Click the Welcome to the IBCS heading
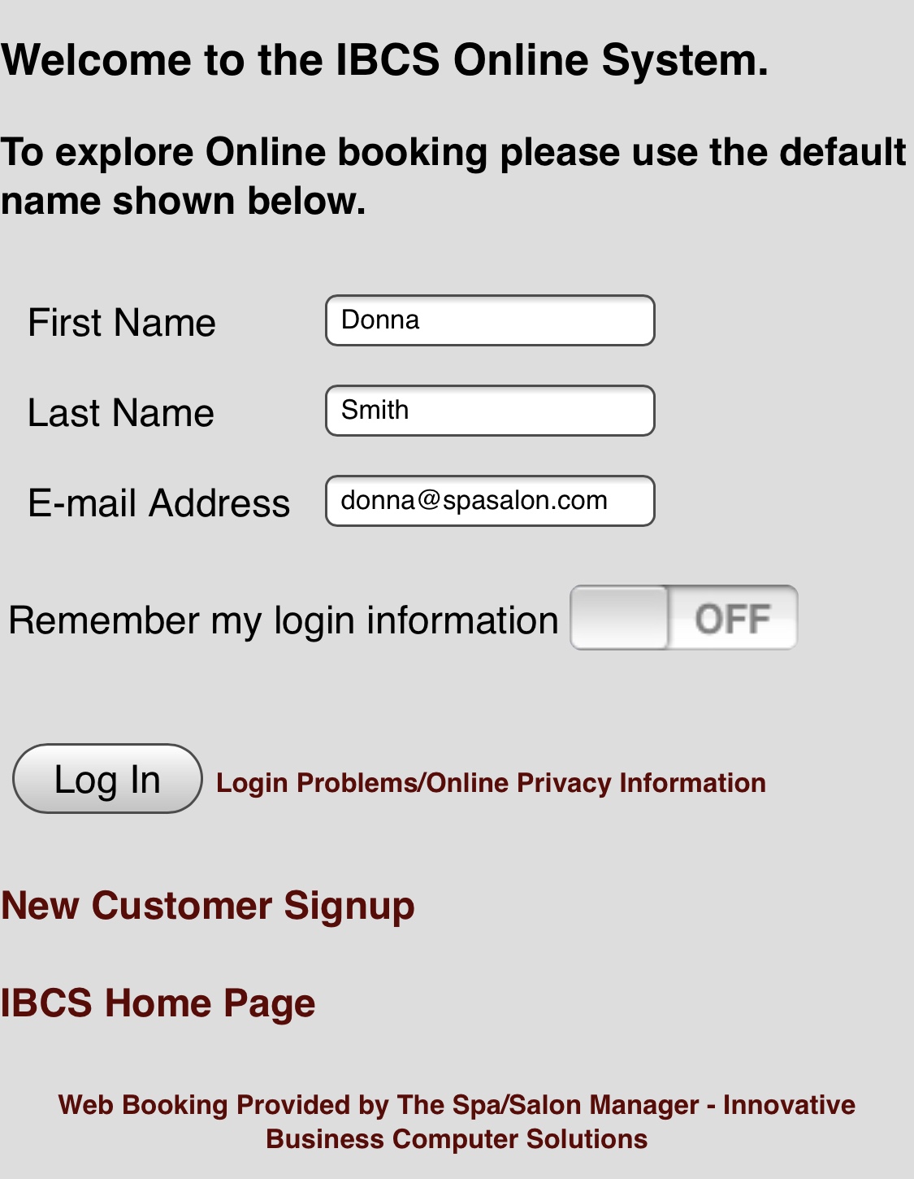The height and width of the screenshot is (1179, 914). (x=384, y=60)
